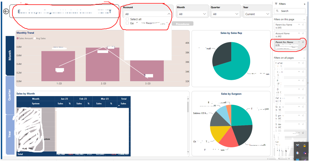The image size is (310, 163).
Task: Select yellow slice in Sales by Surgeon pie
Action: click(x=220, y=133)
